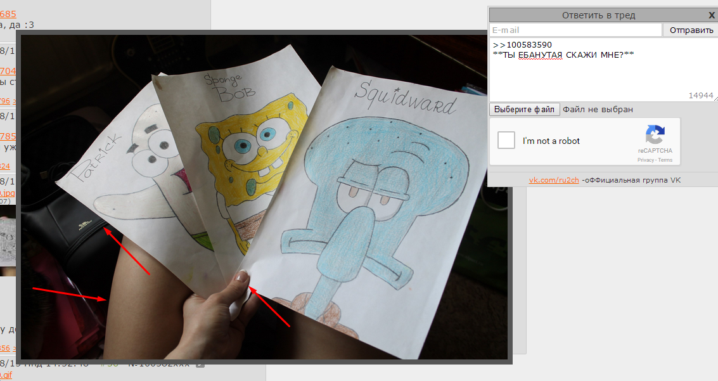718x381 pixels.
Task: Follow the post reference link ending 785
Action: [8, 136]
